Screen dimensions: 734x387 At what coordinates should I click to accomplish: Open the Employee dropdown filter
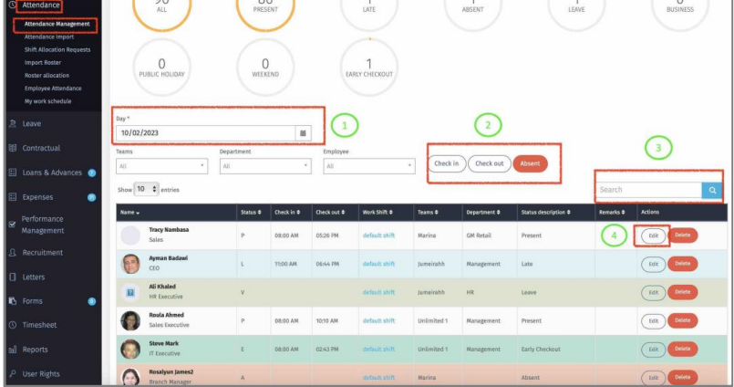coord(368,166)
